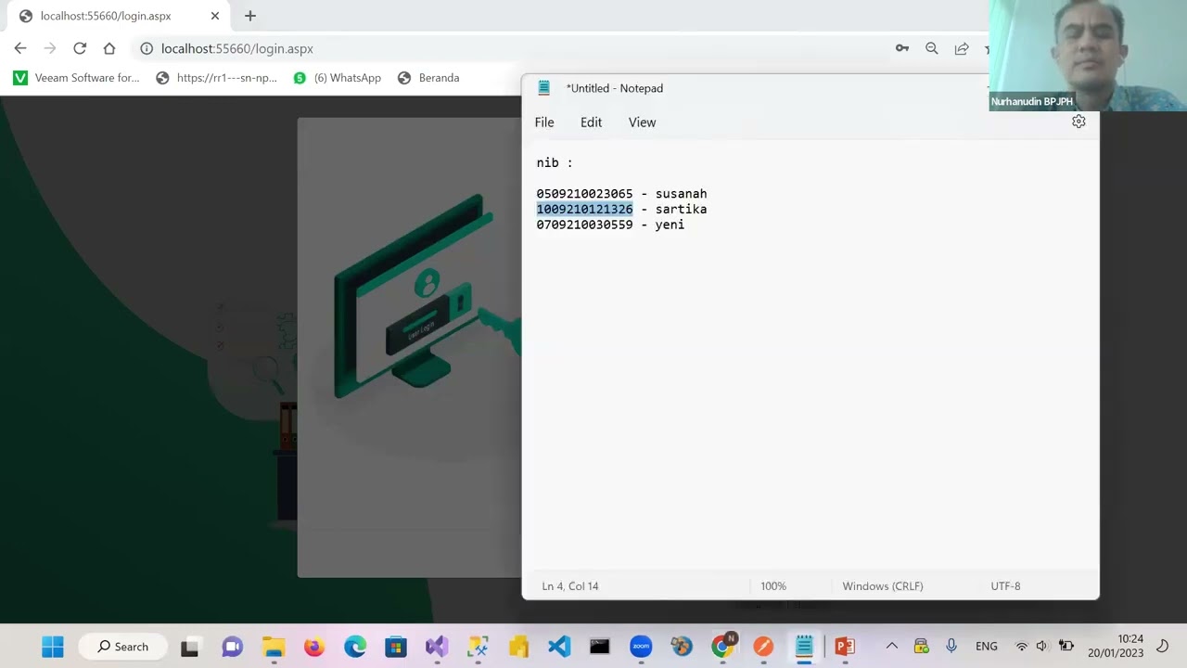This screenshot has height=668, width=1187.
Task: Click the browser forward arrow
Action: coord(50,48)
